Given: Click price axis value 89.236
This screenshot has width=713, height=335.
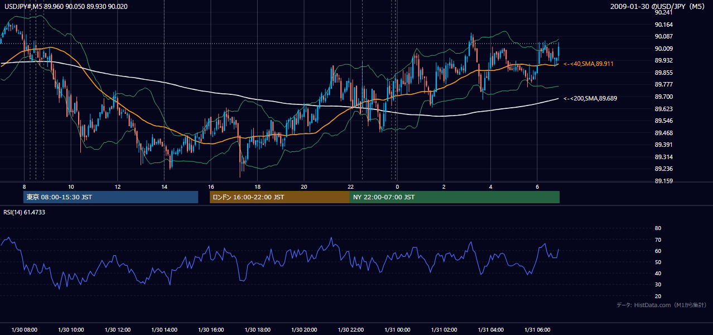Looking at the screenshot, I should click(x=663, y=169).
